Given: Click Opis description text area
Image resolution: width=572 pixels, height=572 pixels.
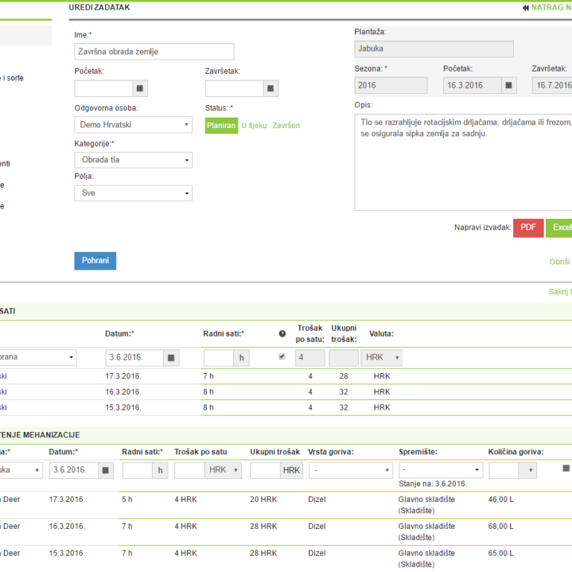Looking at the screenshot, I should pos(463,162).
